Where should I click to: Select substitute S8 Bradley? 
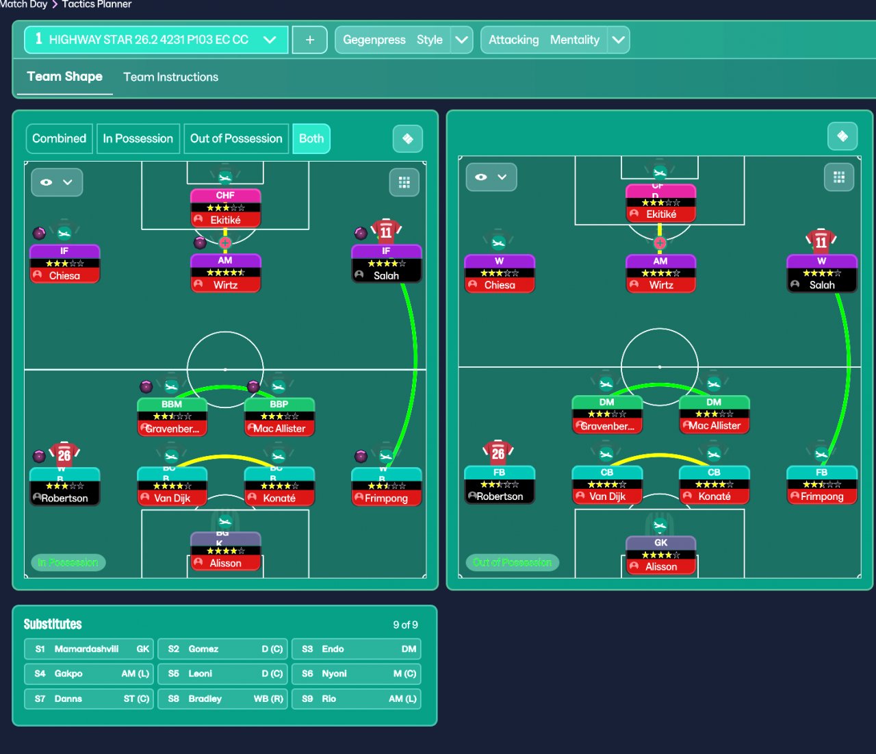222,699
